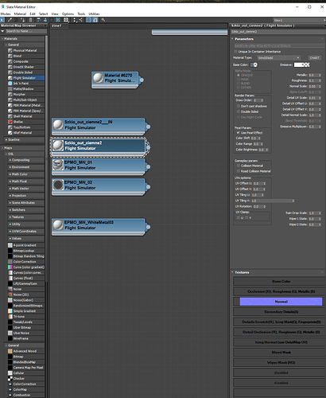This screenshot has width=326, height=398.
Task: Select the arrow Select tool in toolbar
Action: (2, 20)
